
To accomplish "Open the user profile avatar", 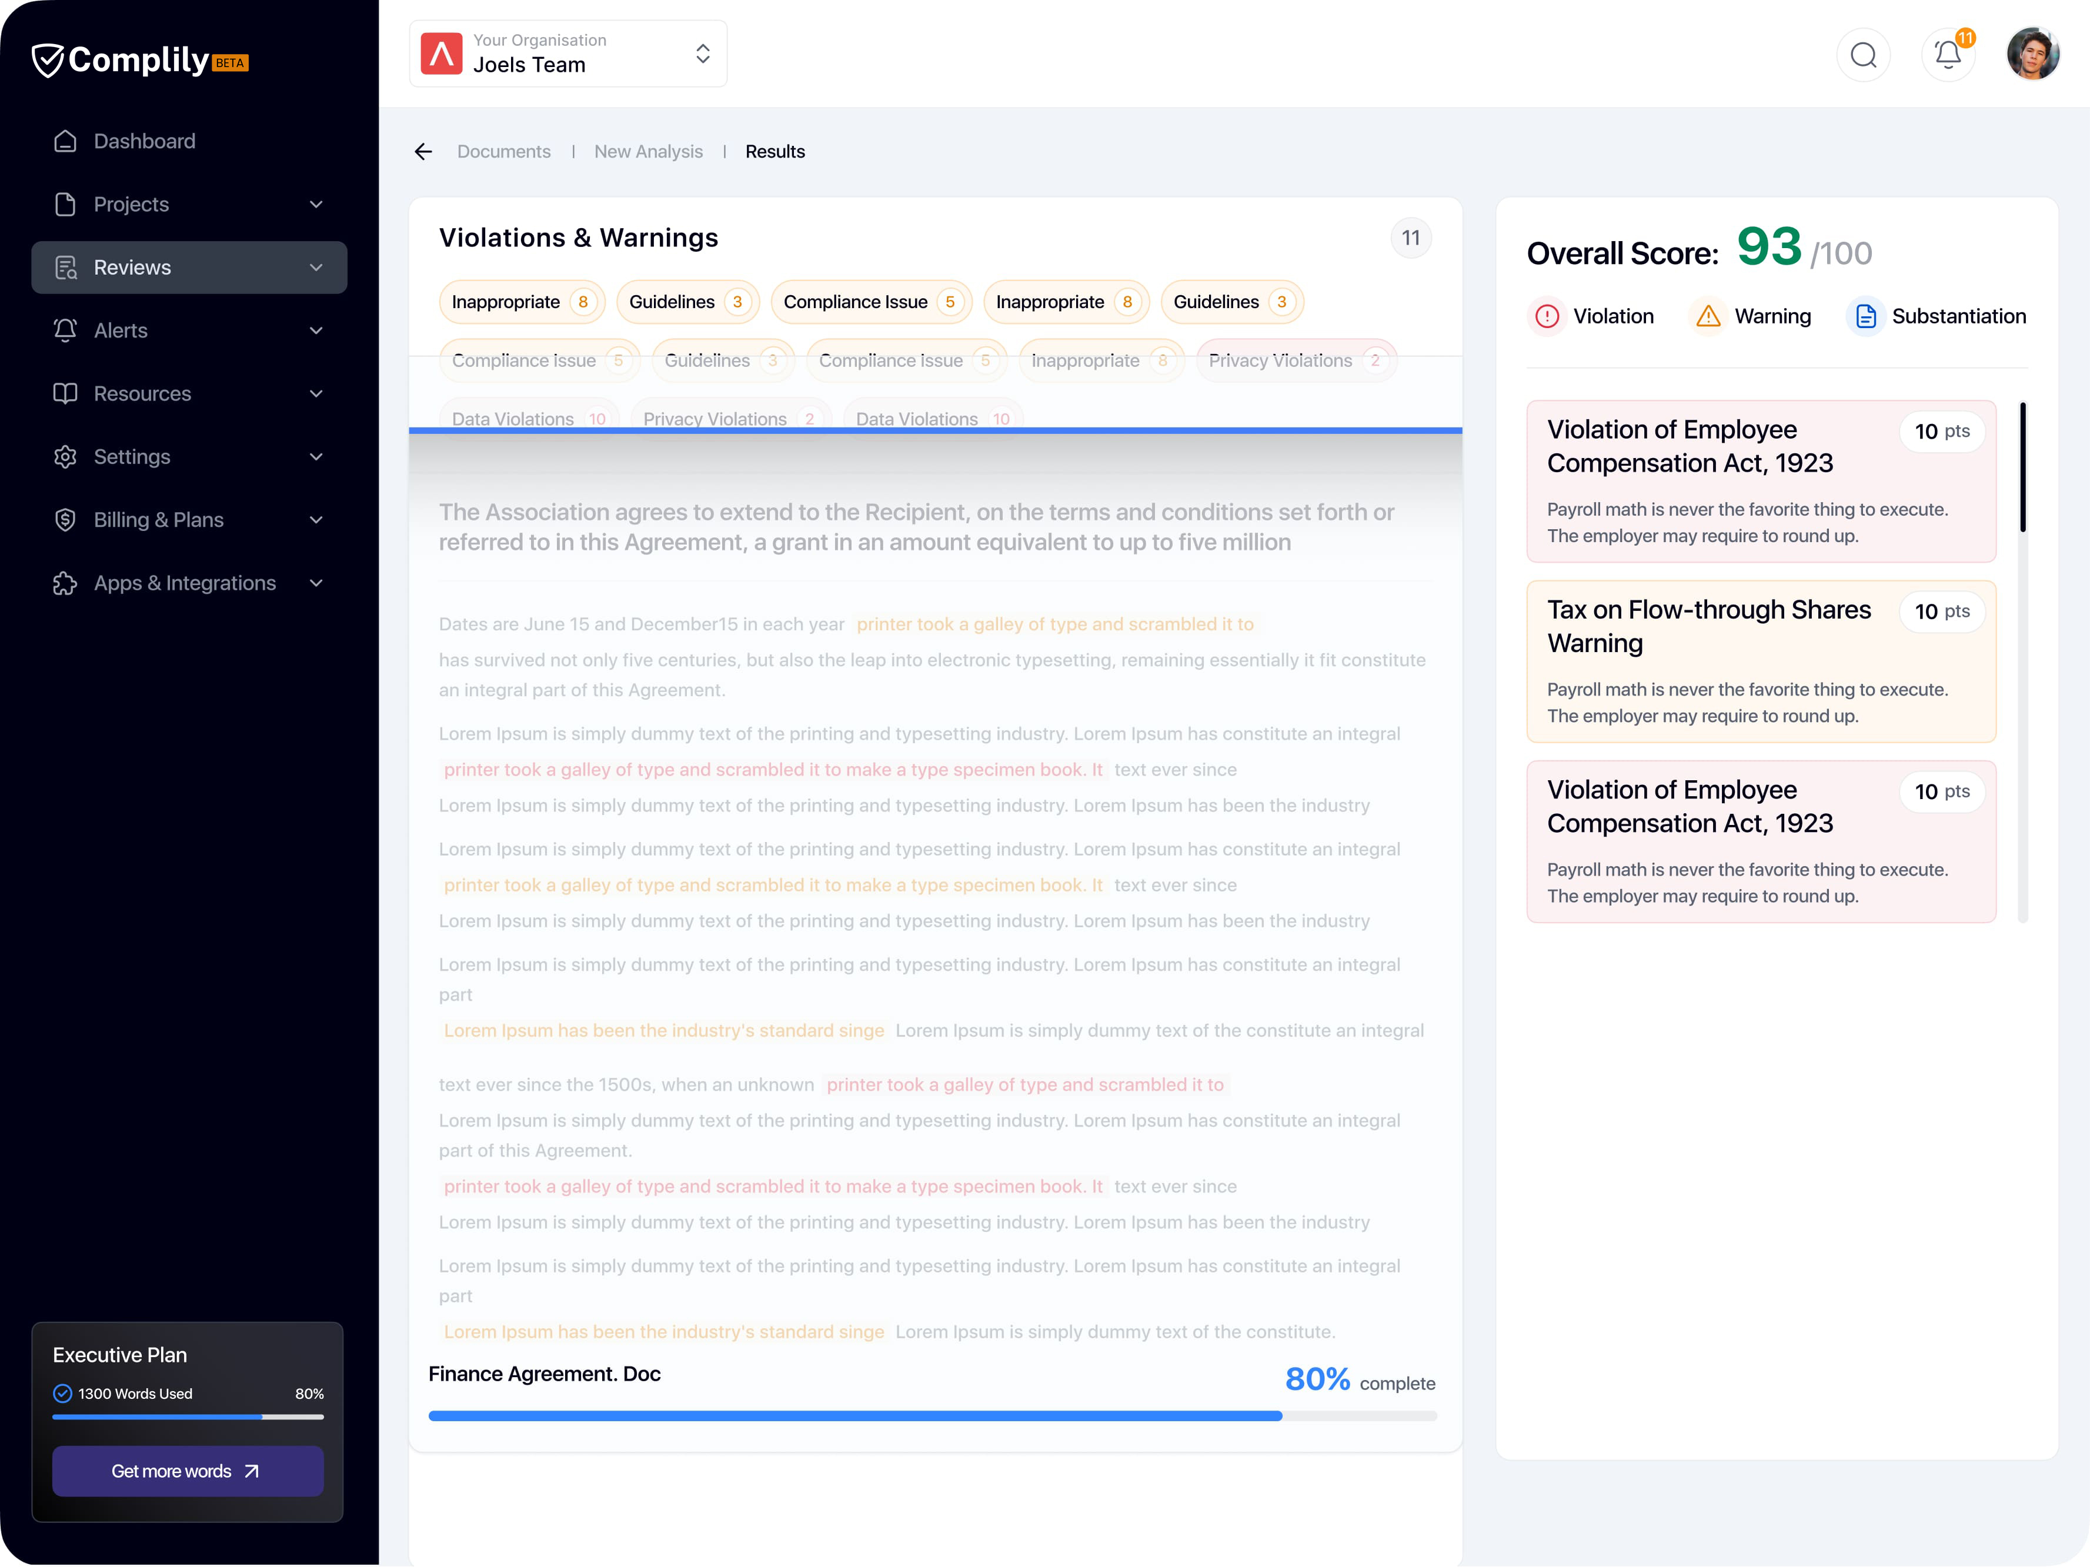I will click(x=2032, y=54).
